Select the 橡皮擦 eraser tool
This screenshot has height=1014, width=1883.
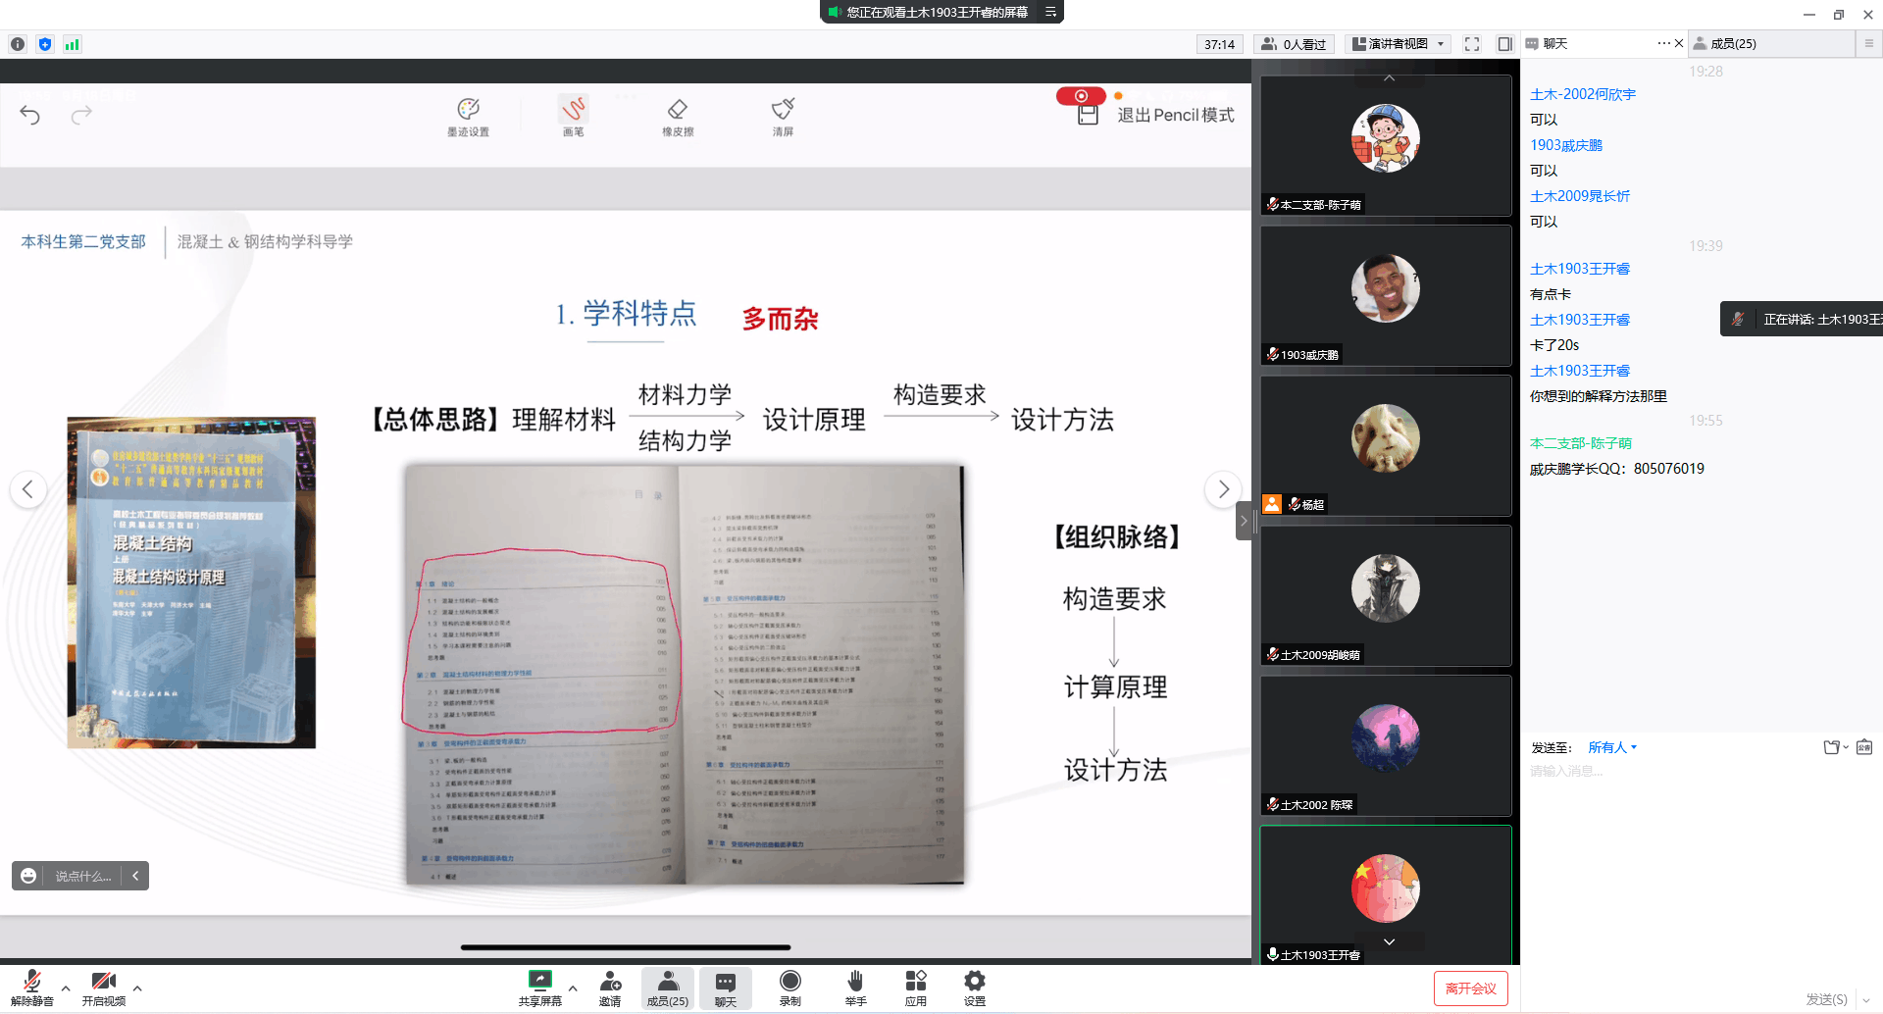point(678,115)
